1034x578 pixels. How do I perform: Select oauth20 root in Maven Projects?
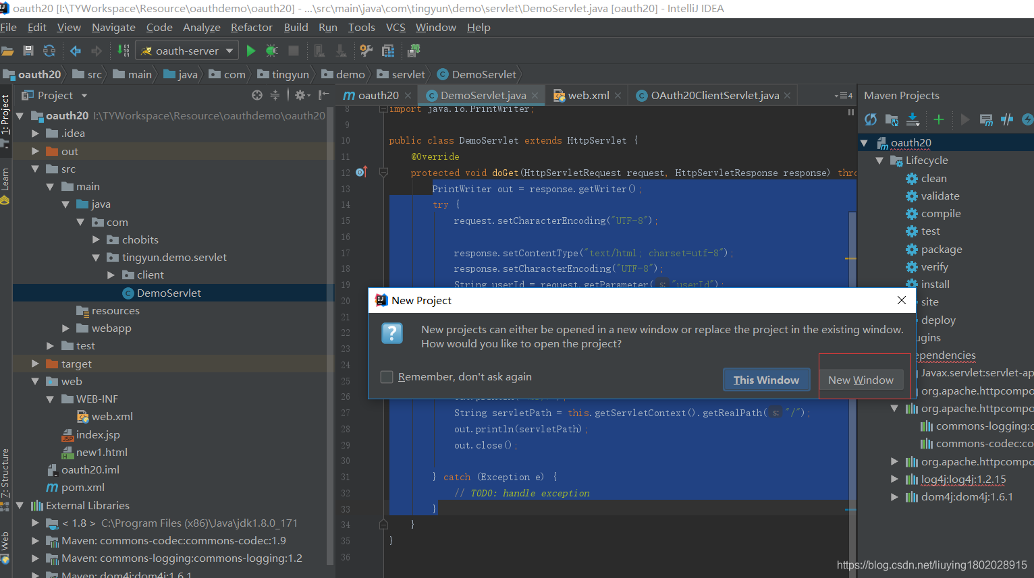pos(910,143)
